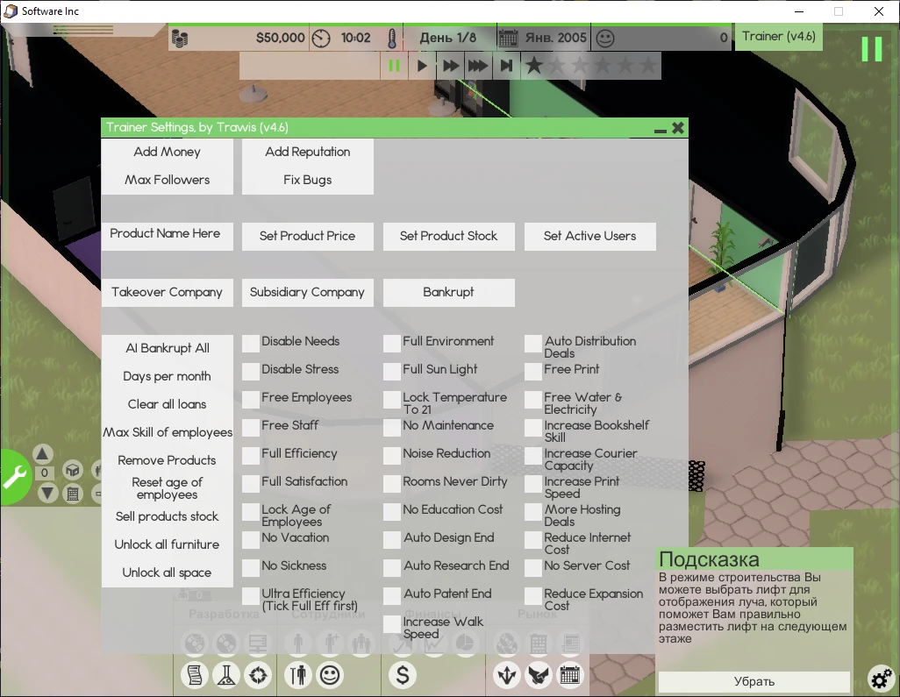The width and height of the screenshot is (900, 697).
Task: Click the smiley employee satisfaction icon
Action: (x=329, y=675)
